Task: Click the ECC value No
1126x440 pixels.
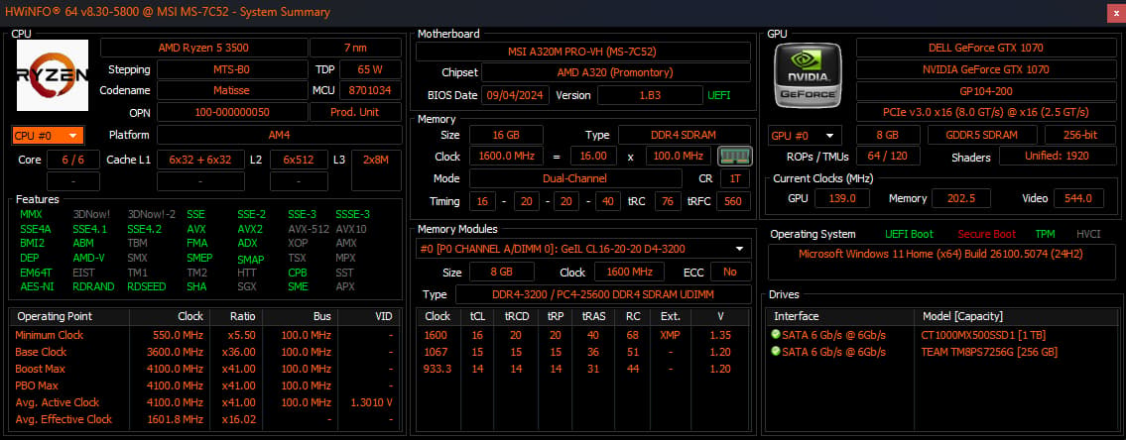Action: pyautogui.click(x=730, y=273)
